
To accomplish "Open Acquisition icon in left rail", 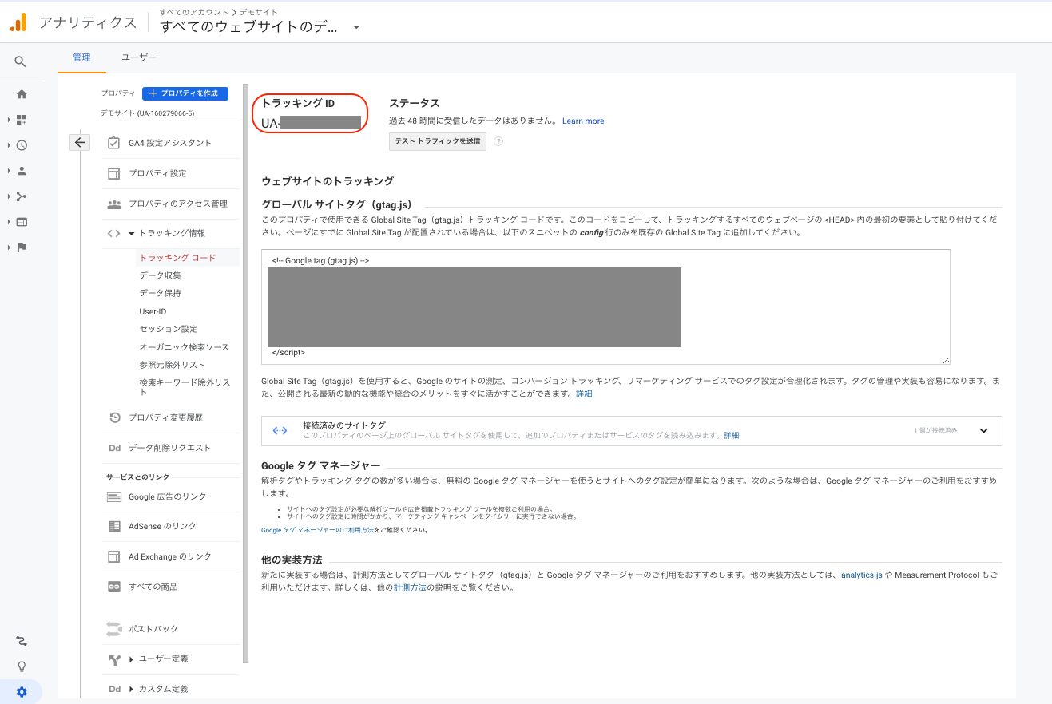I will click(x=22, y=196).
